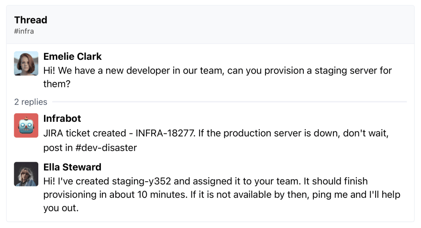The height and width of the screenshot is (228, 421).
Task: Expand the 2 replies divider label
Action: point(31,102)
